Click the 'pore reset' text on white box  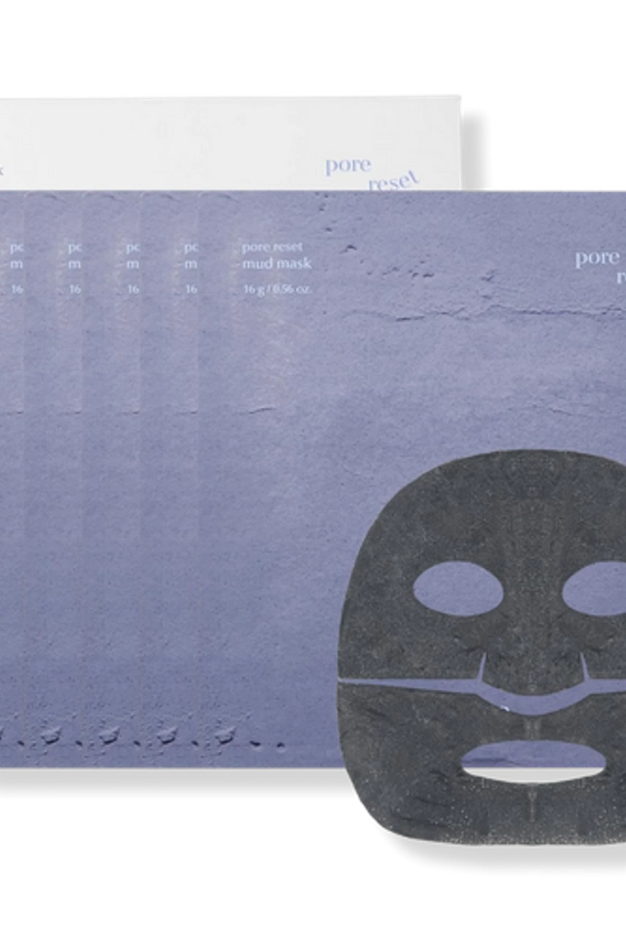pyautogui.click(x=373, y=174)
